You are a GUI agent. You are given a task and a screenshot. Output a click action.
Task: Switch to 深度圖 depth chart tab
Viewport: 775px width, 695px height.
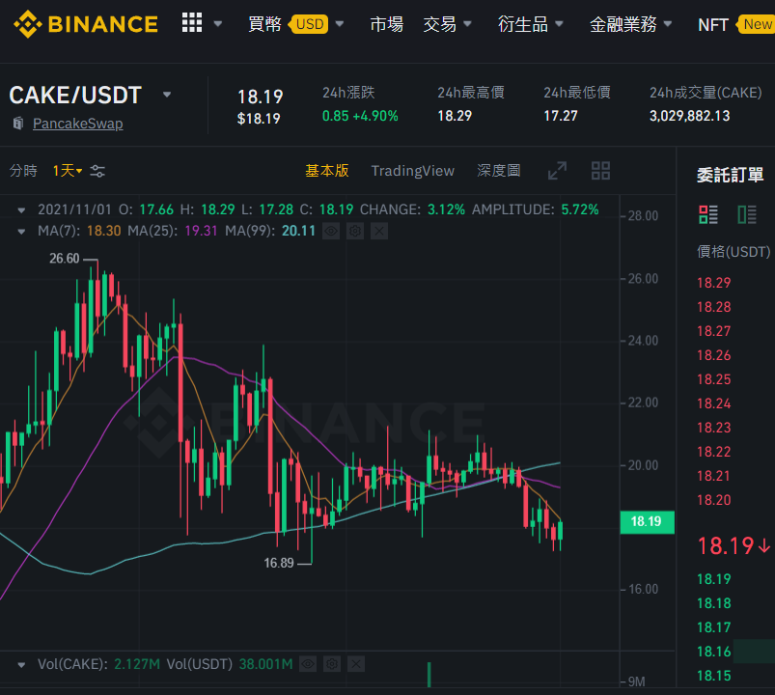click(499, 171)
